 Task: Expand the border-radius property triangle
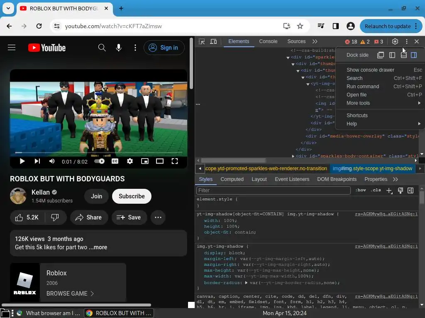246,282
